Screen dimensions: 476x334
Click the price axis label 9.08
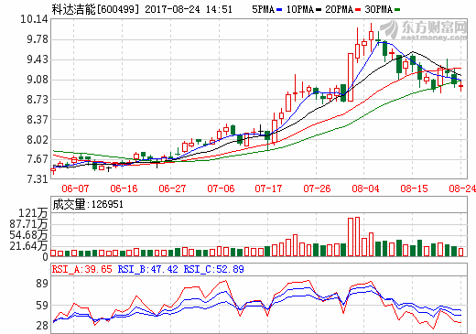coord(38,80)
